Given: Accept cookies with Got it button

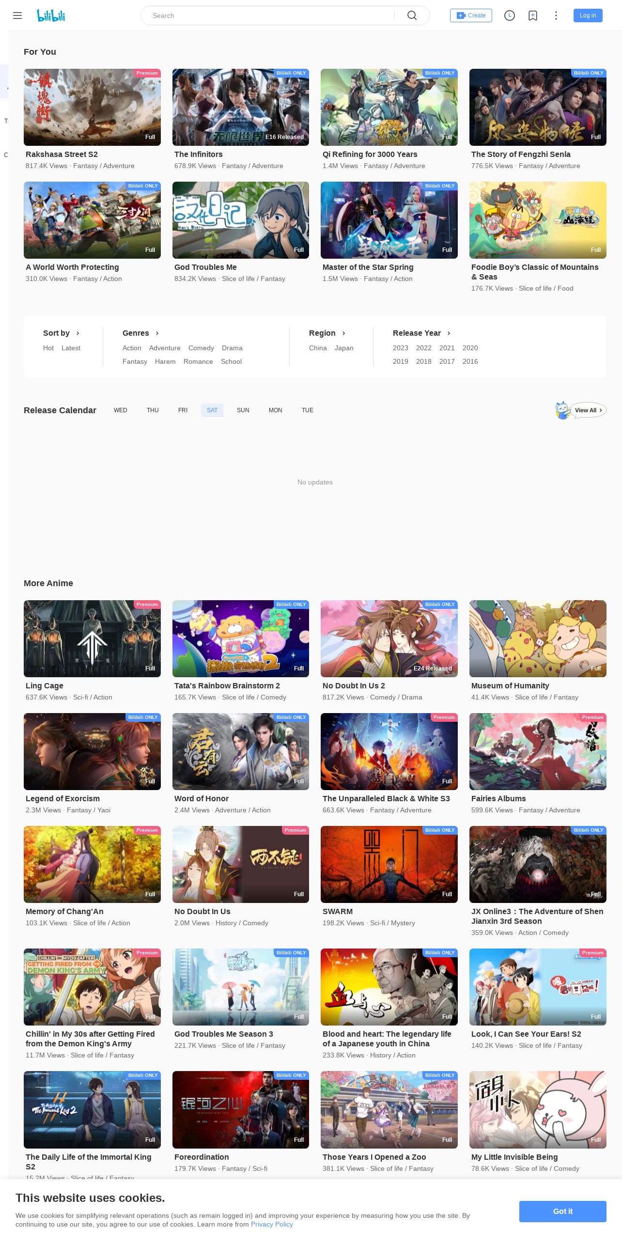Looking at the screenshot, I should click(563, 1211).
